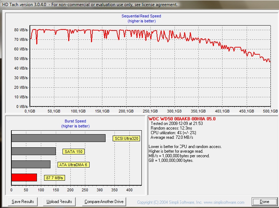Click the 'Tested on 2008-12-09 at 21:53' line
The image size is (279, 208).
(x=177, y=124)
